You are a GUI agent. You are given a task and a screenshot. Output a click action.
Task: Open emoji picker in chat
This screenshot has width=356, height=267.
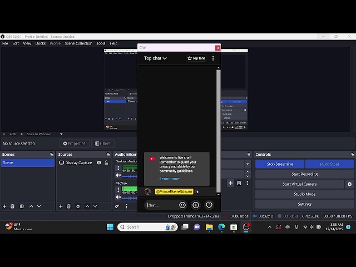pos(182,205)
